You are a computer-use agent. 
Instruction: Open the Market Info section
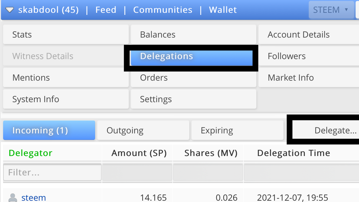(x=309, y=78)
